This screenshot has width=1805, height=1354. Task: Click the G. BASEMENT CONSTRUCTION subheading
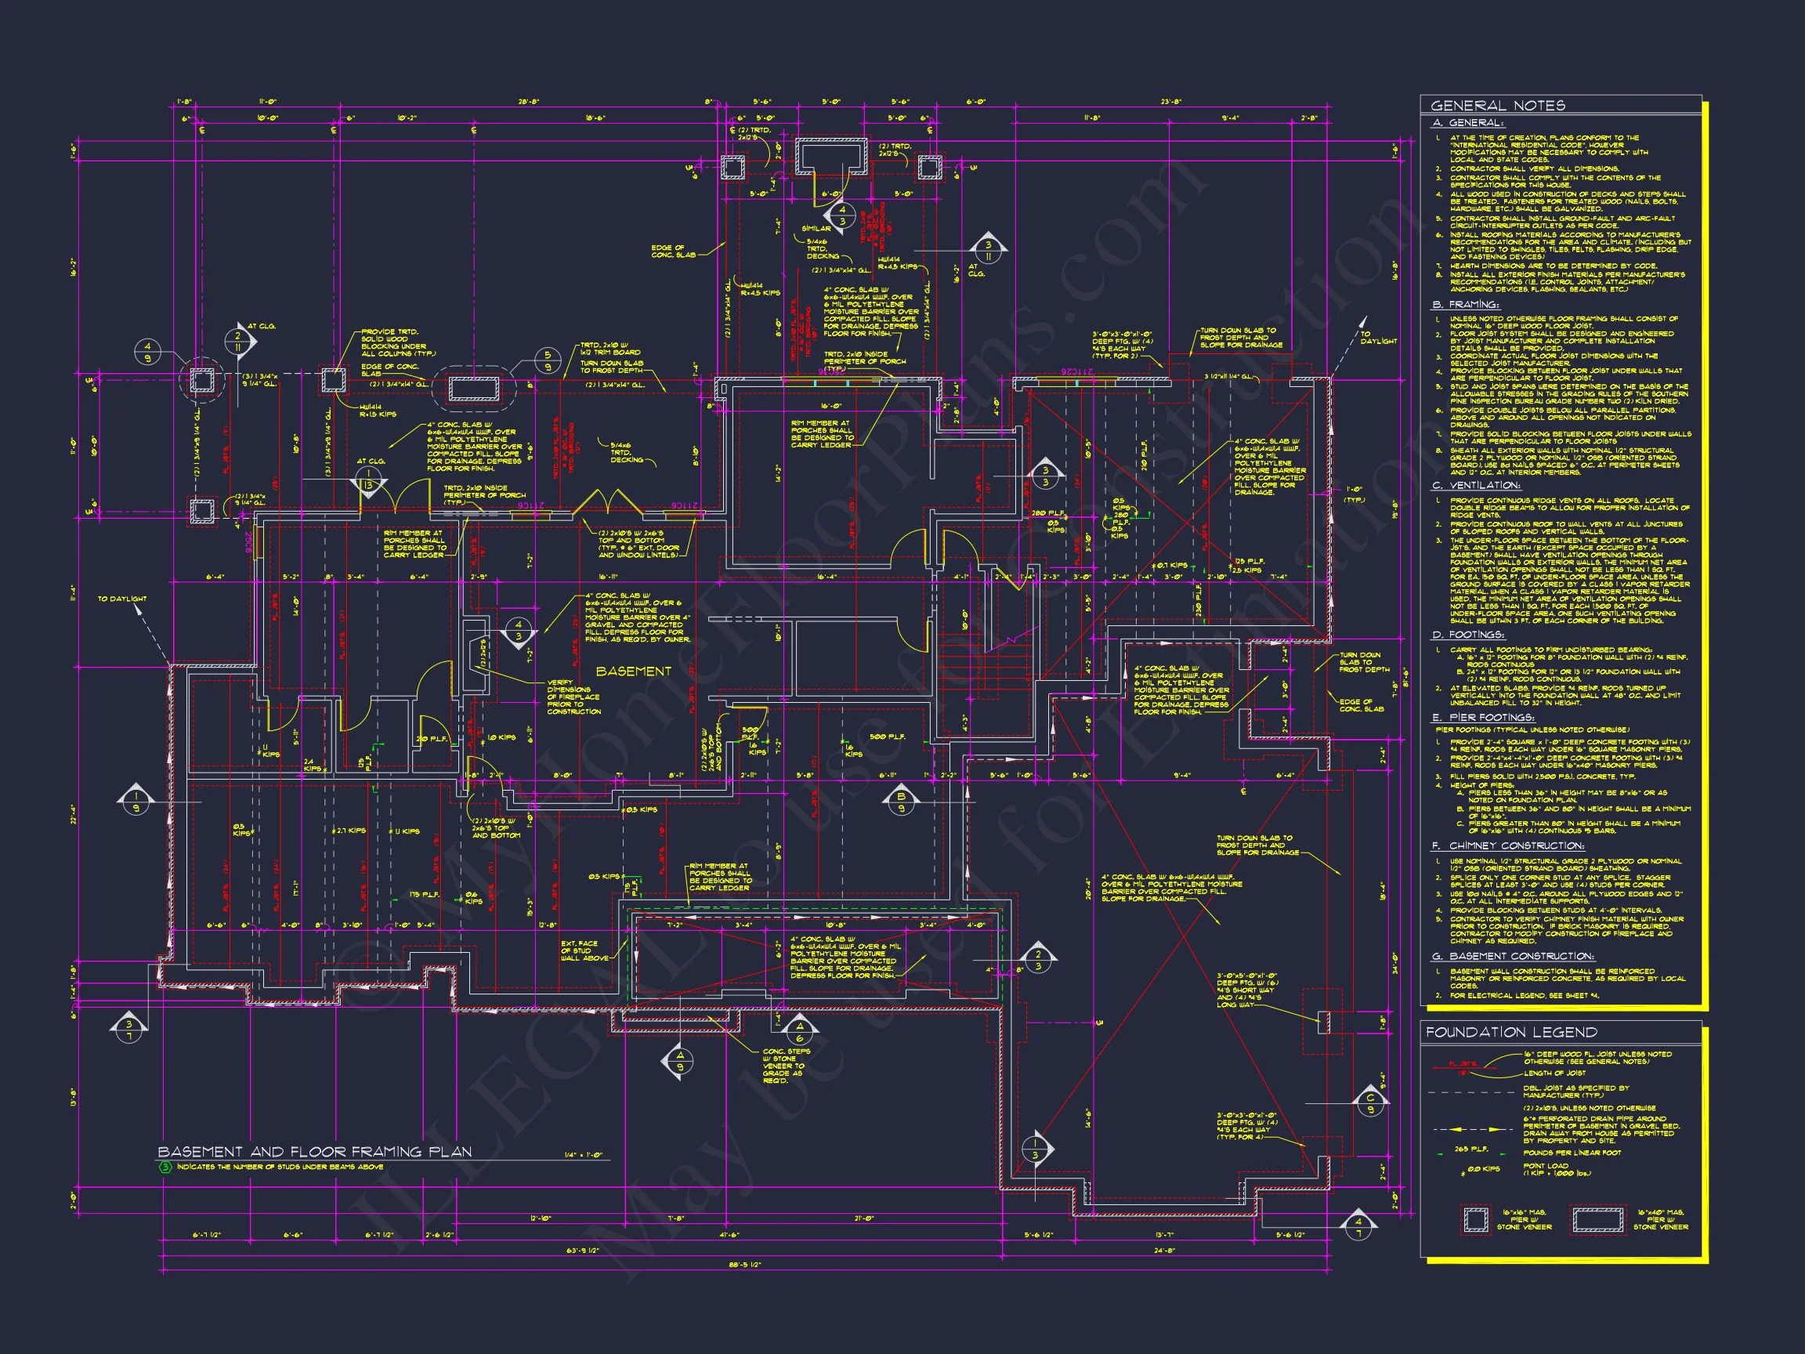tap(1512, 956)
